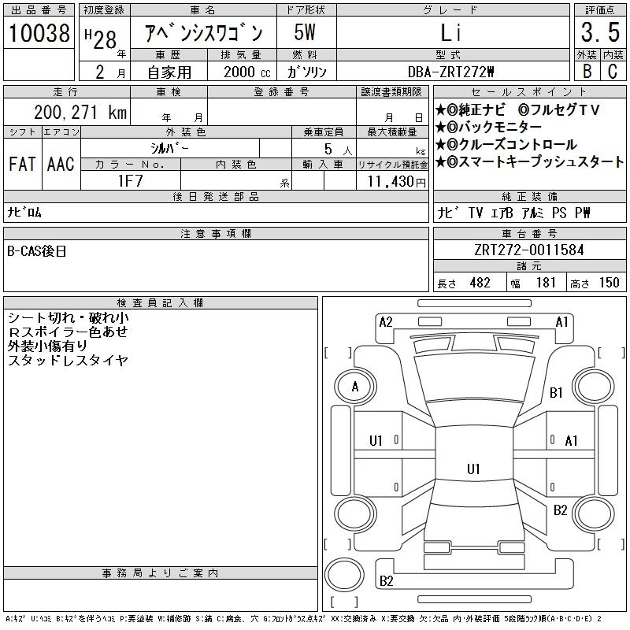Click the U1 mark on the side door

pos(376,441)
